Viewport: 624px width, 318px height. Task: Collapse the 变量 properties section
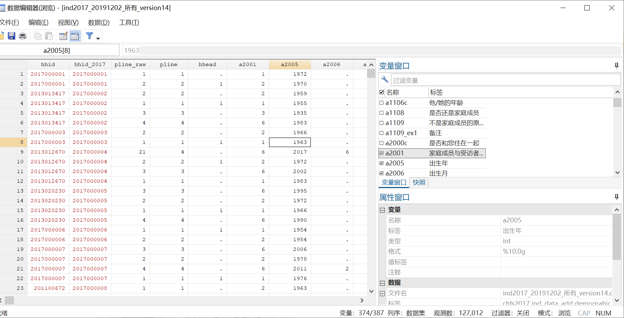pyautogui.click(x=382, y=210)
